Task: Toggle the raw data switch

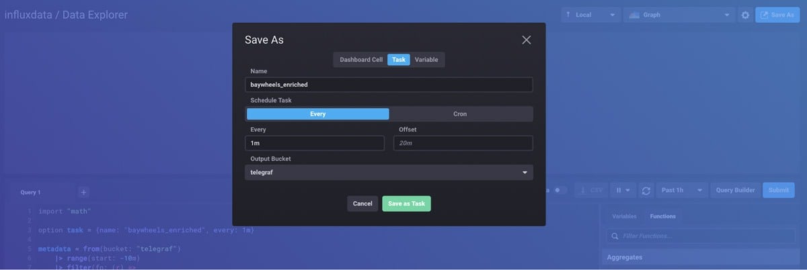Action: click(x=560, y=191)
